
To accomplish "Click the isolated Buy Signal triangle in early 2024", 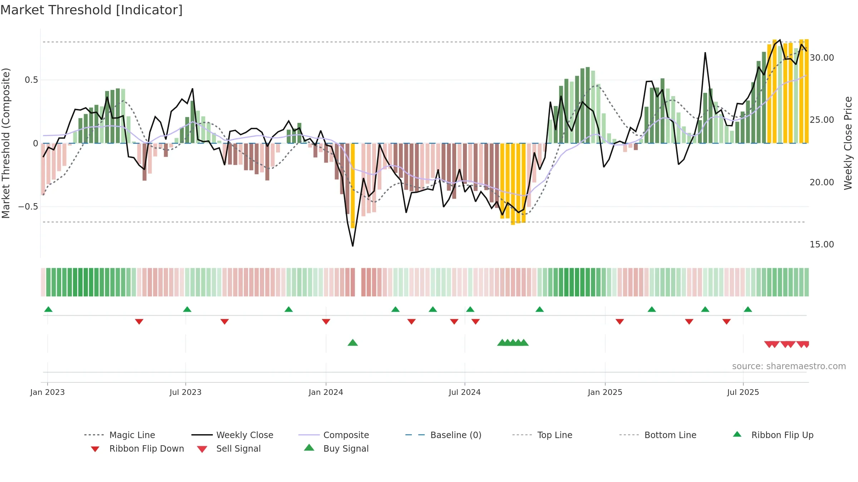I will pos(352,342).
